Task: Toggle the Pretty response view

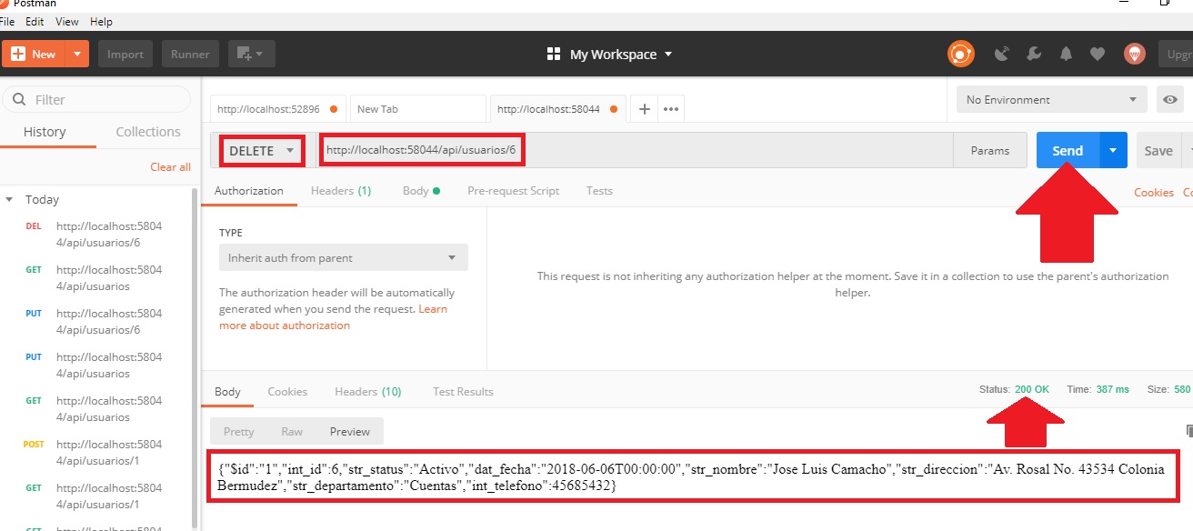Action: click(237, 431)
